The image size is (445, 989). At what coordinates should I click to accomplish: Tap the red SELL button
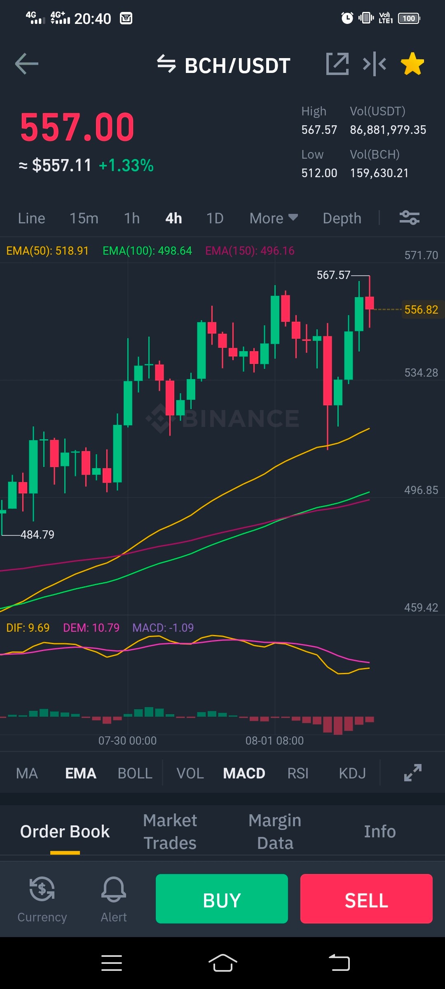tap(366, 899)
